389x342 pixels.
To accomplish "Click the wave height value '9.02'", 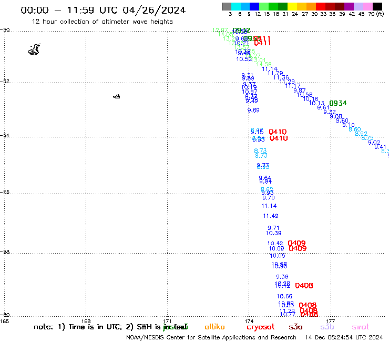I will [374, 143].
